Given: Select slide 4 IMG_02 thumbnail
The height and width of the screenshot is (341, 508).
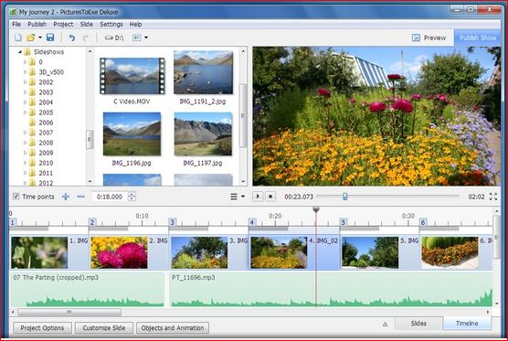Looking at the screenshot, I should pos(279,253).
